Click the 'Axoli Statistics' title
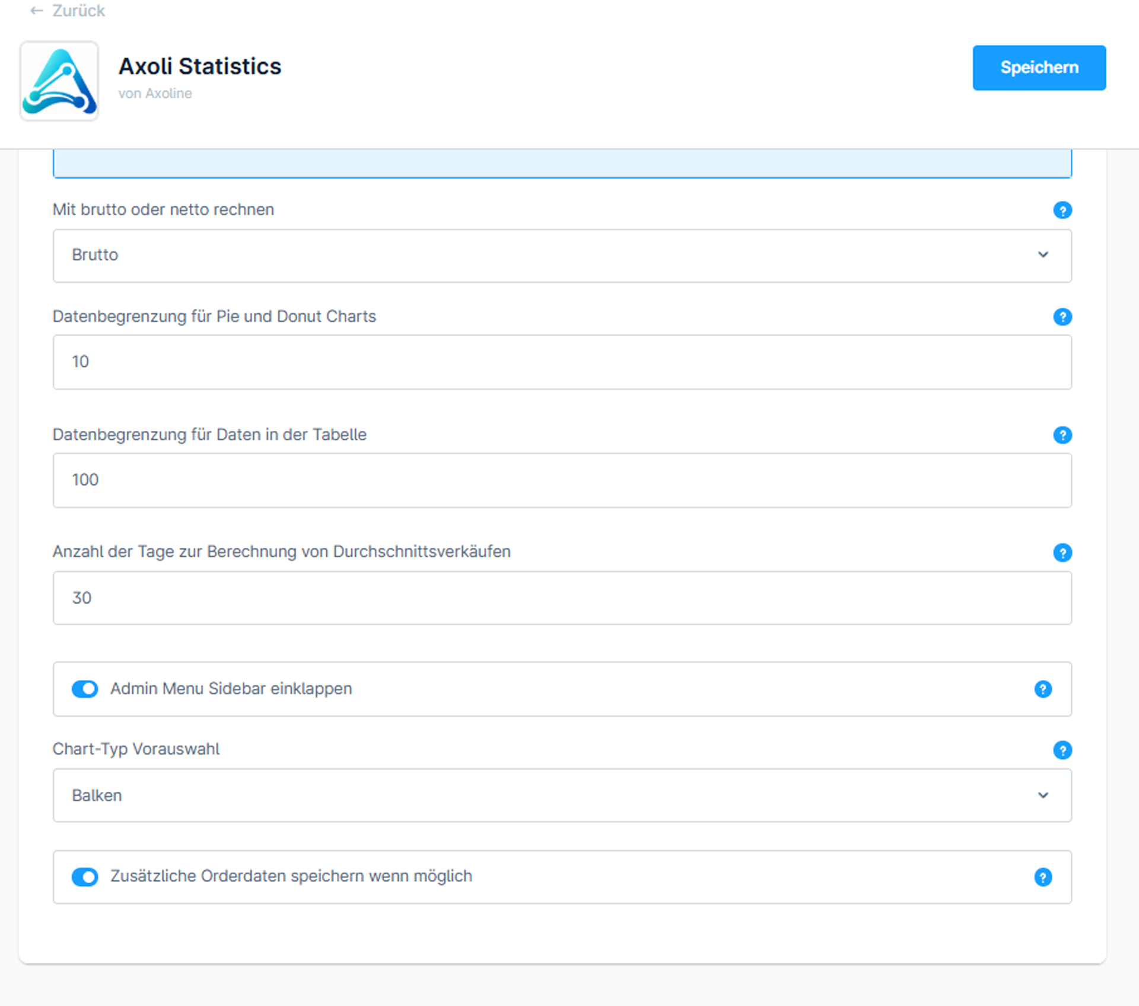The width and height of the screenshot is (1139, 1006). [x=200, y=66]
